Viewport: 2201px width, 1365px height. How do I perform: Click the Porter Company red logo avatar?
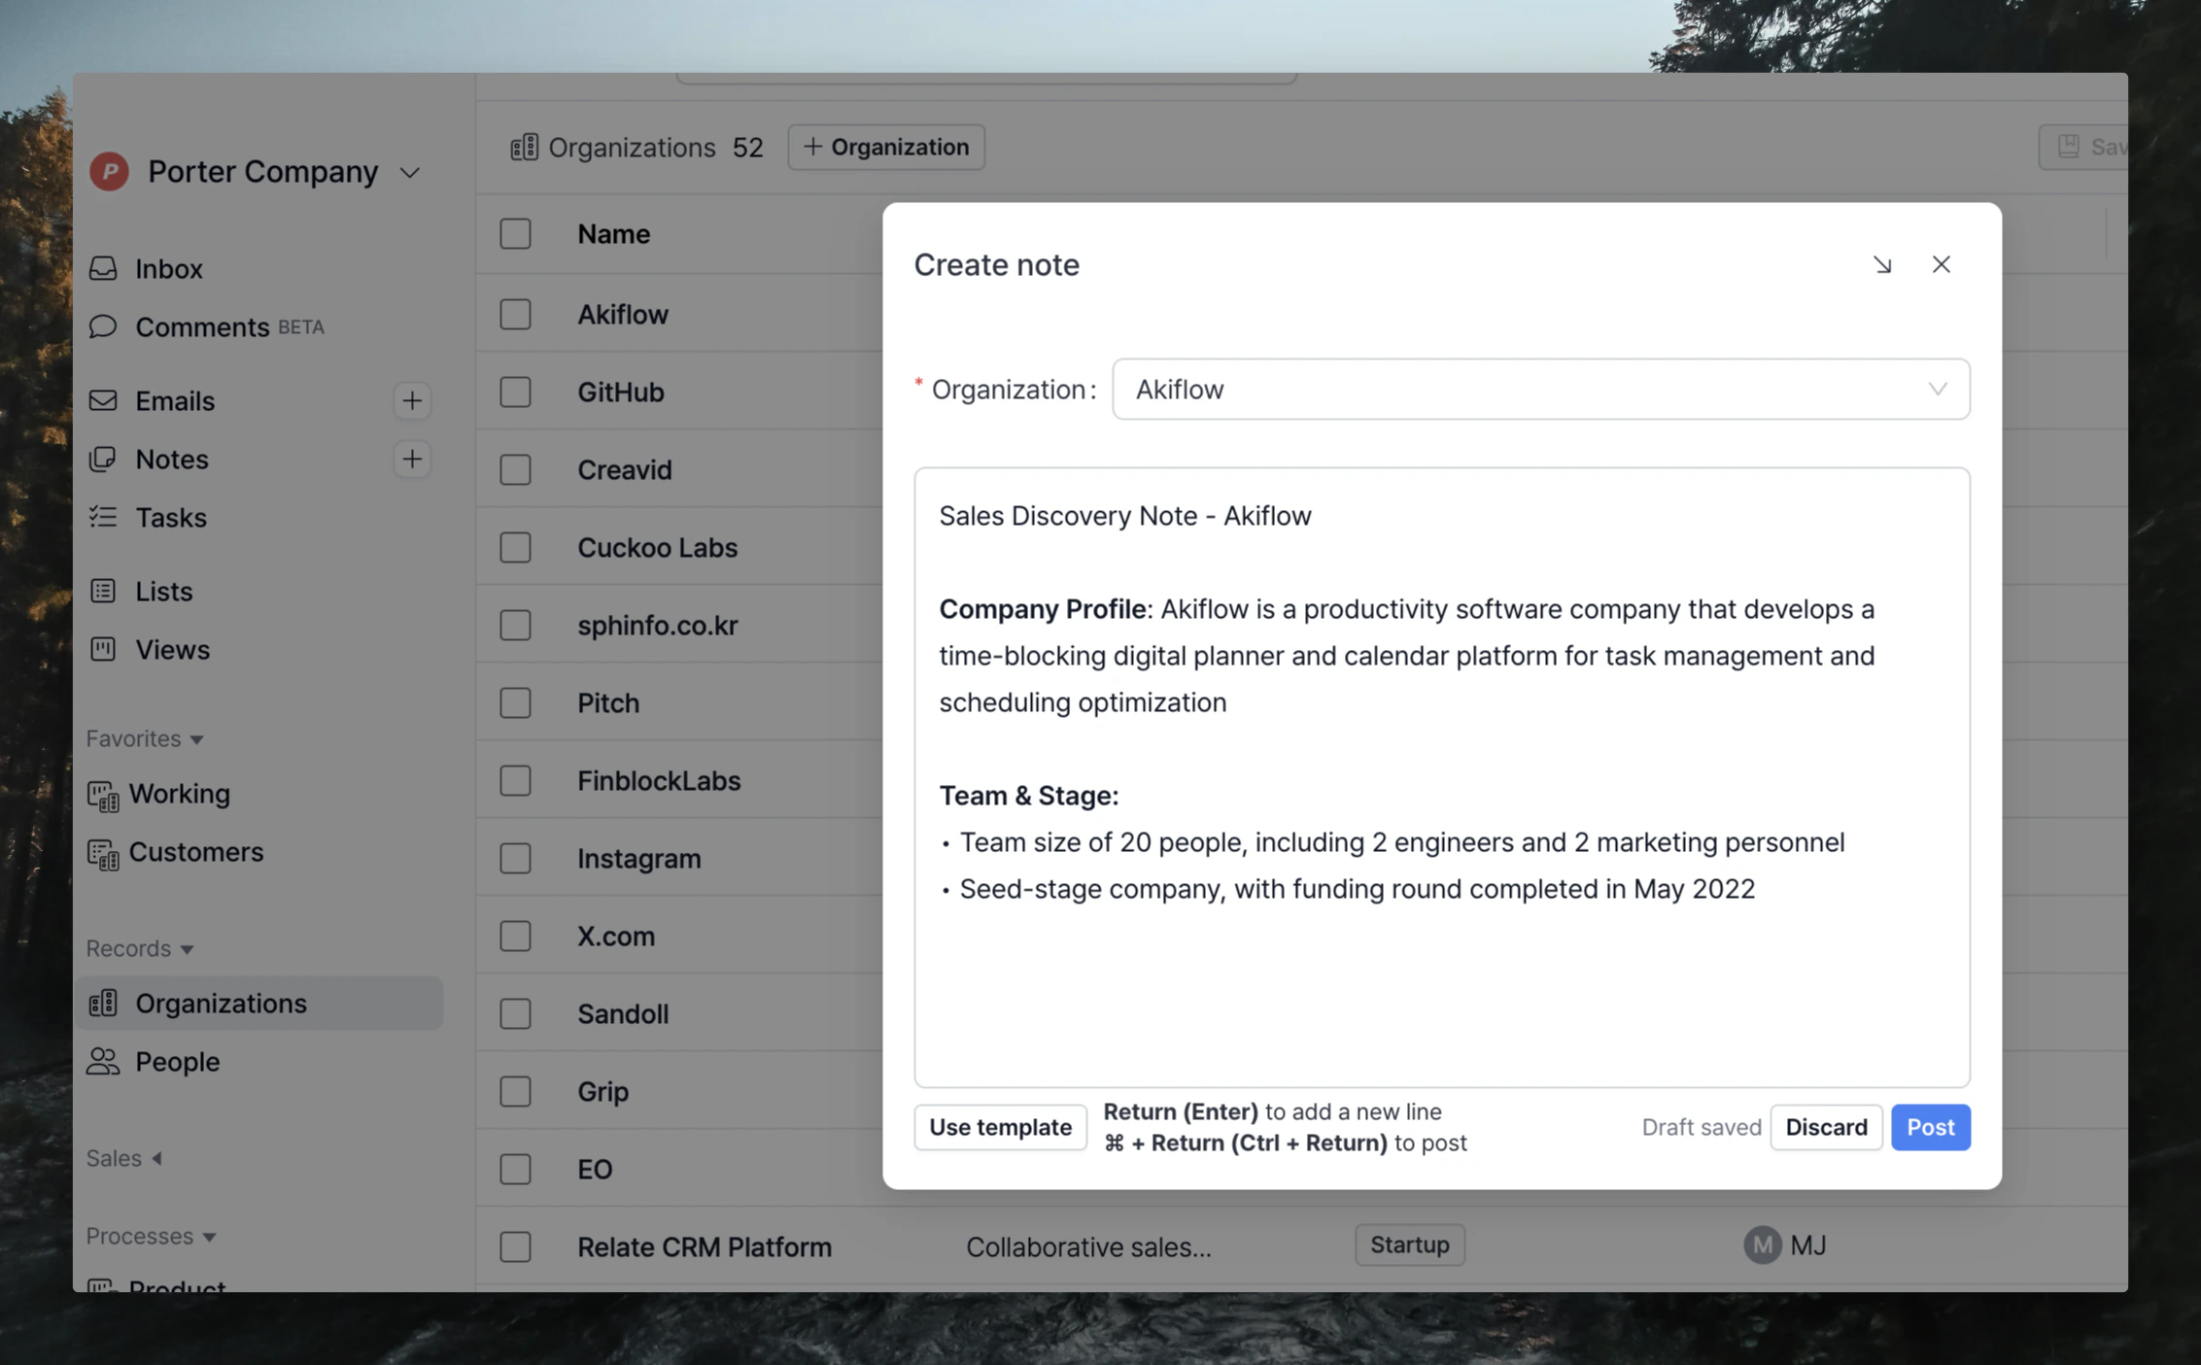109,172
